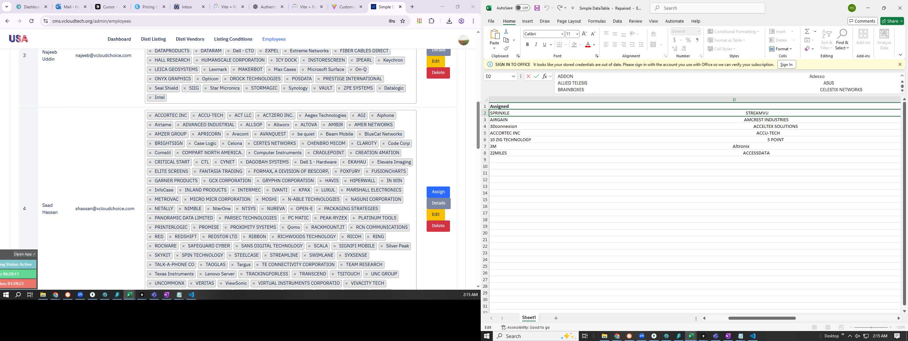Open the Data ribbon tab
908x341 pixels.
(617, 21)
